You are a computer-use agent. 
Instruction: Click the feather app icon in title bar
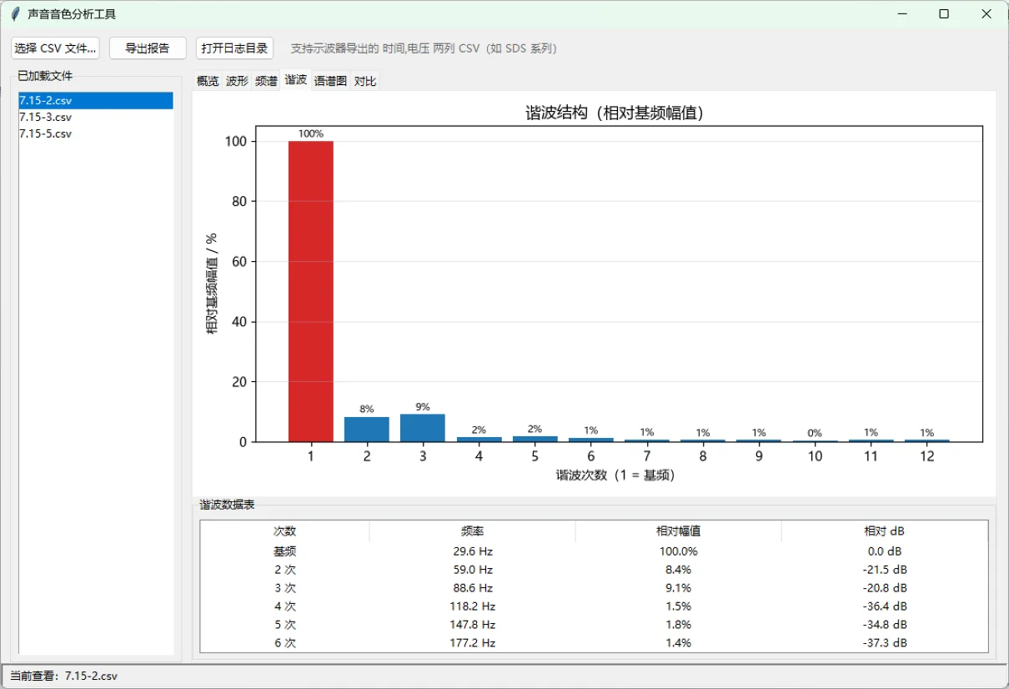pyautogui.click(x=15, y=14)
